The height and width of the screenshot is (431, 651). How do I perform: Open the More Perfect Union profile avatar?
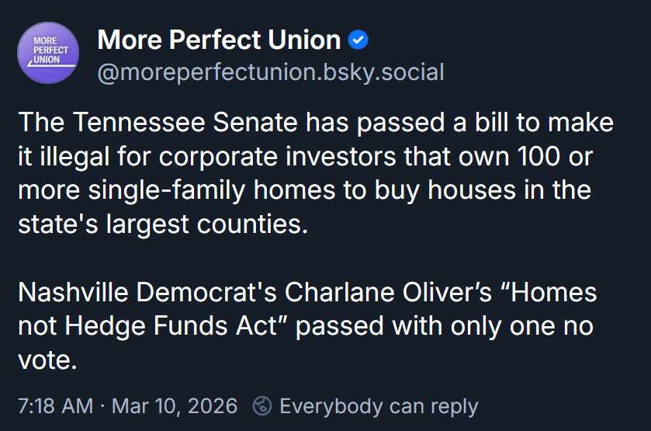click(48, 53)
